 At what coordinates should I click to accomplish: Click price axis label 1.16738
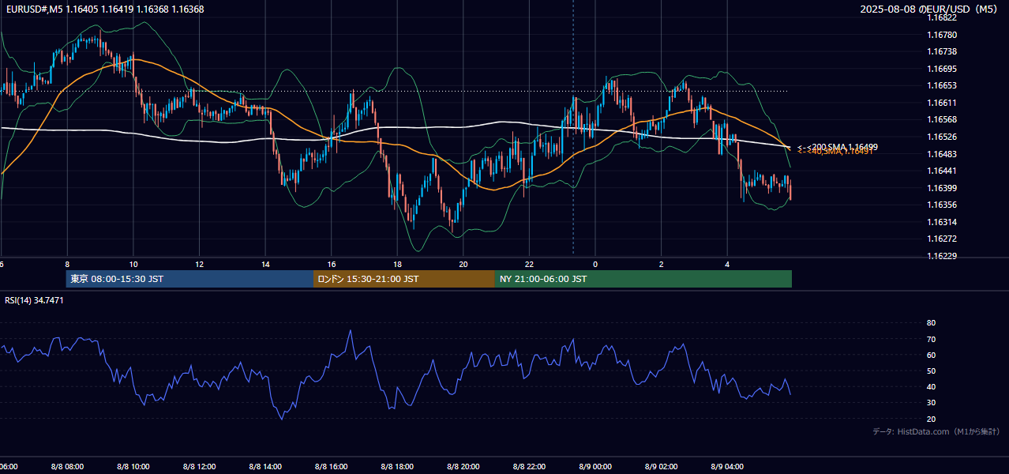click(942, 51)
